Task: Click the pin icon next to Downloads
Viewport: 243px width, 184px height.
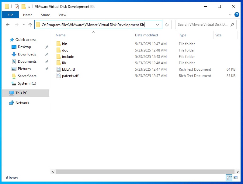Action: 47,54
